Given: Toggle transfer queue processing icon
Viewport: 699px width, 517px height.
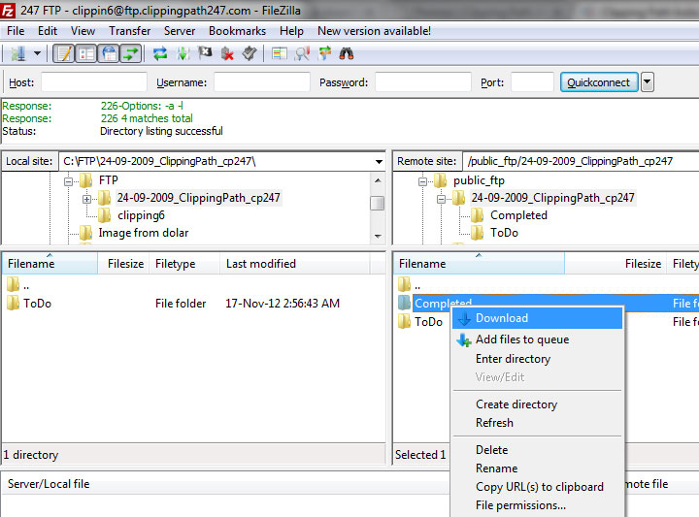Looking at the screenshot, I should pos(183,54).
